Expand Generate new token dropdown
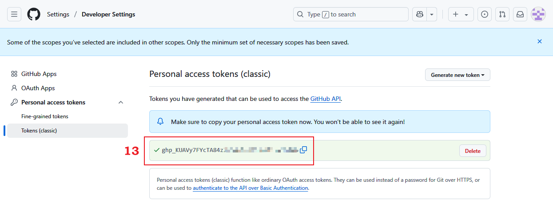 tap(458, 75)
